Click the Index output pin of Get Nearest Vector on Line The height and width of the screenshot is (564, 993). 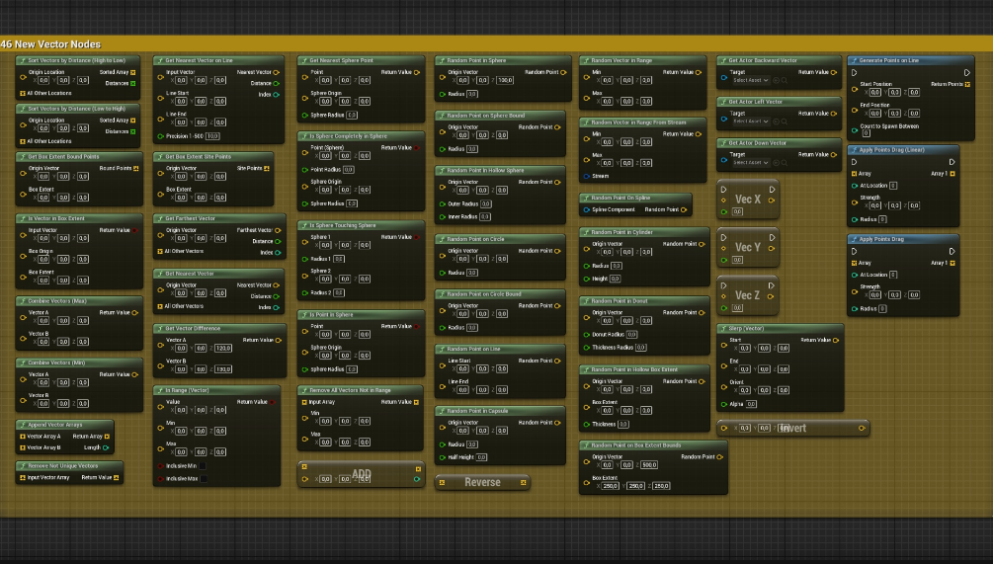click(x=276, y=94)
